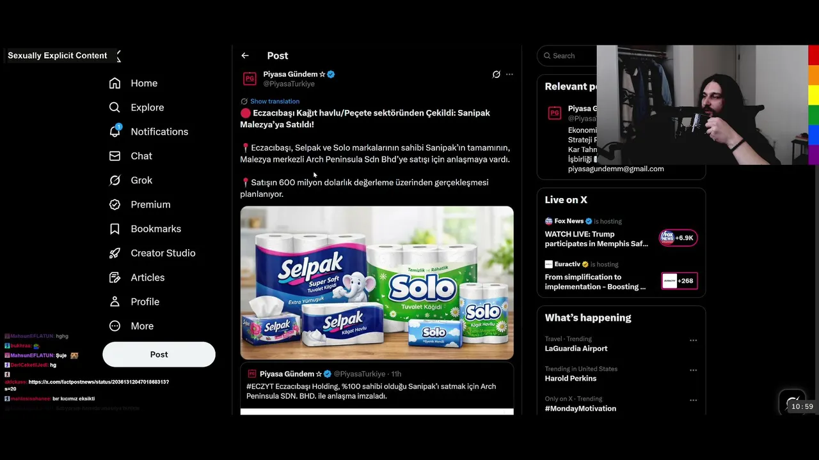This screenshot has height=460, width=819.
Task: Open Chat envelope icon
Action: (115, 156)
